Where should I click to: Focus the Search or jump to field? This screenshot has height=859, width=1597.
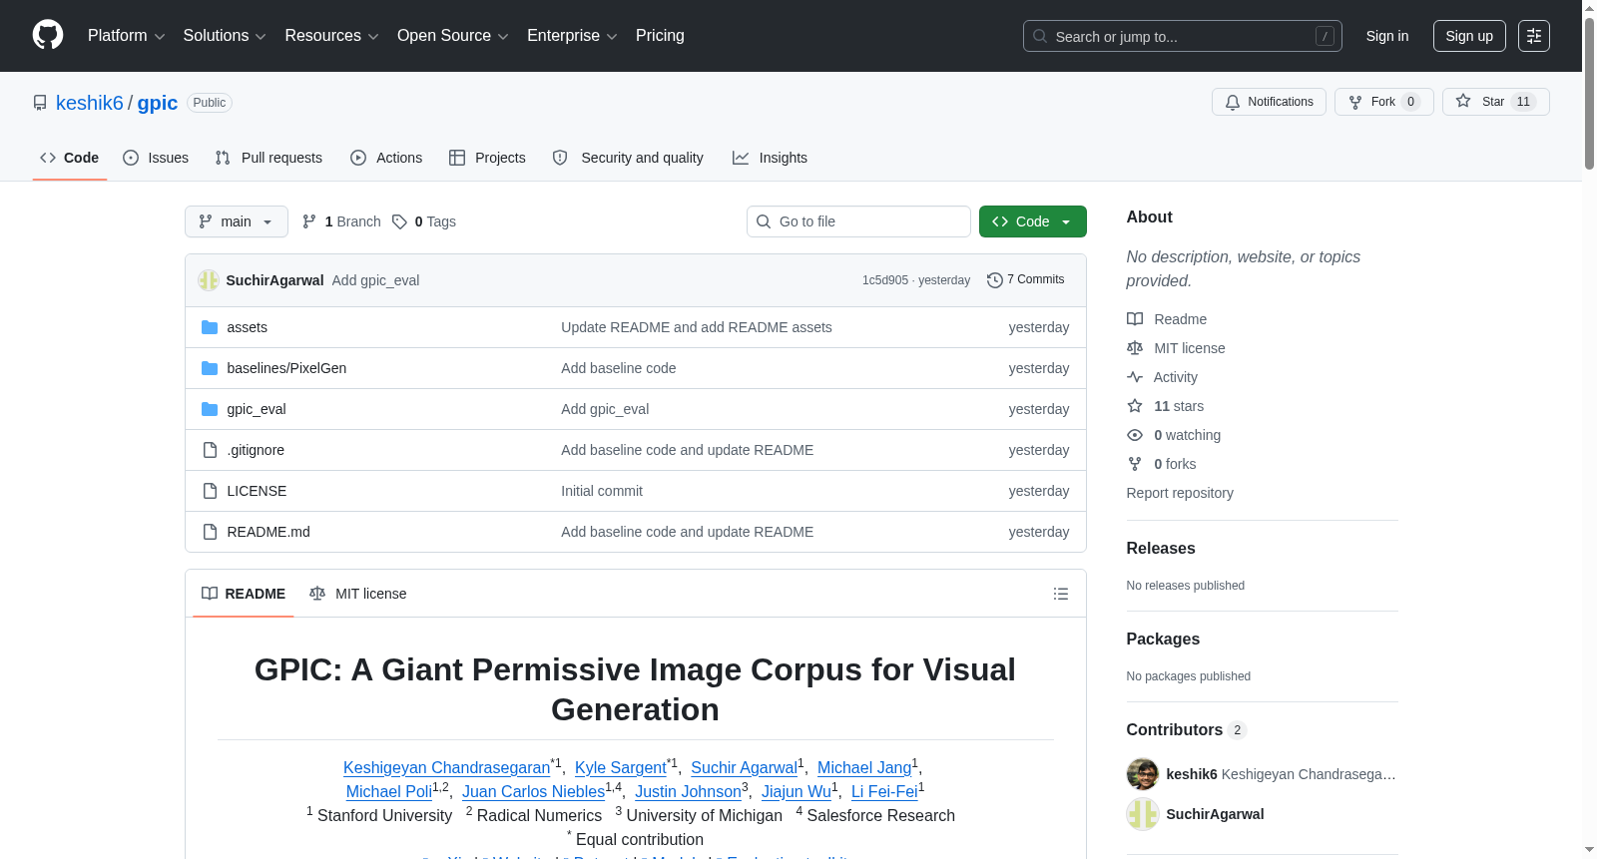pyautogui.click(x=1183, y=36)
